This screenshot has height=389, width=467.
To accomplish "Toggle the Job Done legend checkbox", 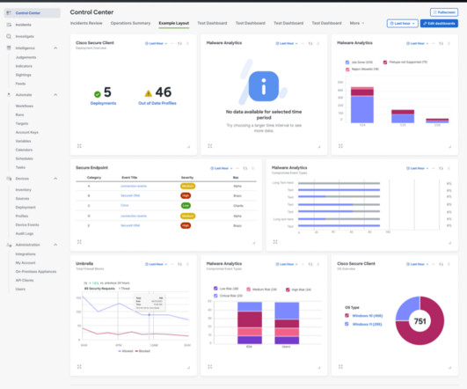I will coord(347,62).
